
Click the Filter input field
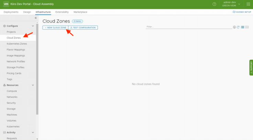pyautogui.click(x=189, y=27)
